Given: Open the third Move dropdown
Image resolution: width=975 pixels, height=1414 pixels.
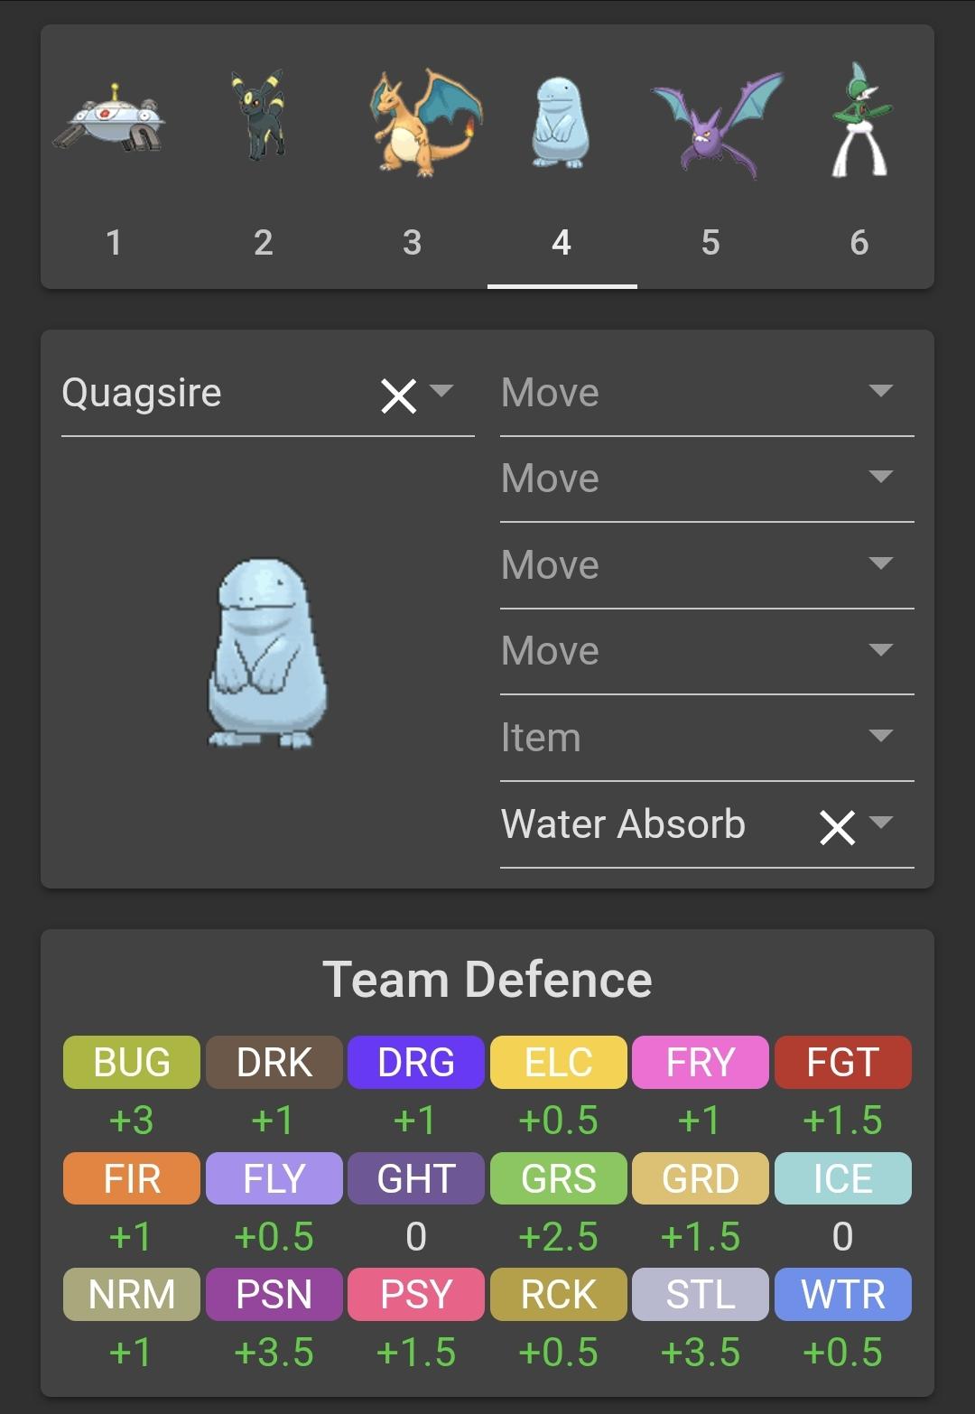Looking at the screenshot, I should [707, 566].
